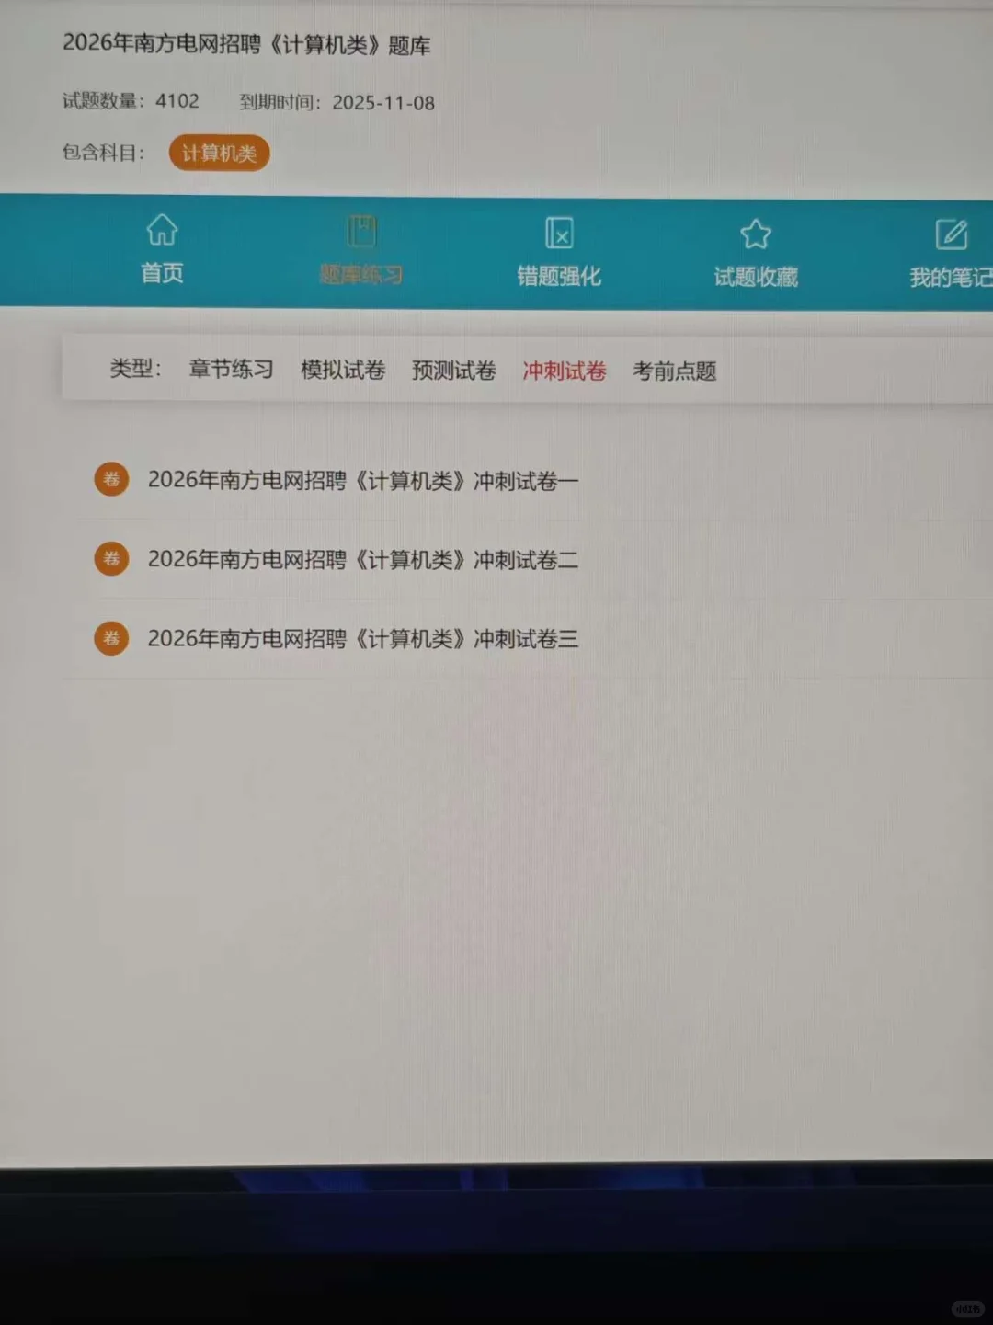Screen dimensions: 993x1325
Task: Switch to 题库练习 navigation label
Action: (x=361, y=275)
